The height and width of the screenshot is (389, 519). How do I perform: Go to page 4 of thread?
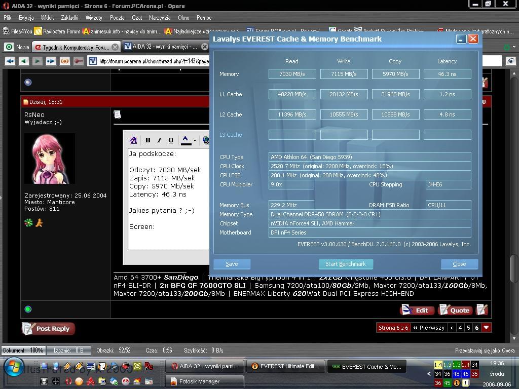tap(460, 328)
